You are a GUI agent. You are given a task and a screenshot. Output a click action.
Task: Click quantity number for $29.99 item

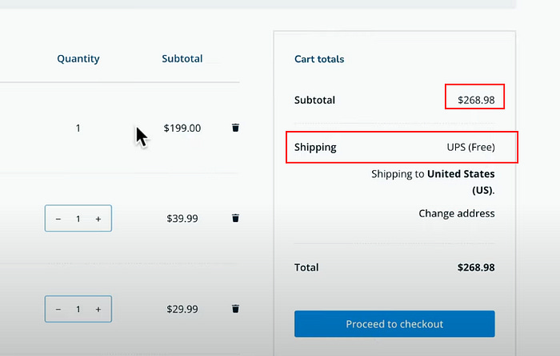pos(78,309)
